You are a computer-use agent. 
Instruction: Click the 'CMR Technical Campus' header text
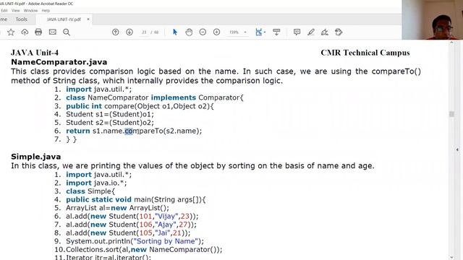tap(365, 53)
